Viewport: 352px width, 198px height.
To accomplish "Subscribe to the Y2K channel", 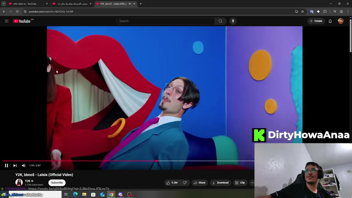I will tap(57, 183).
